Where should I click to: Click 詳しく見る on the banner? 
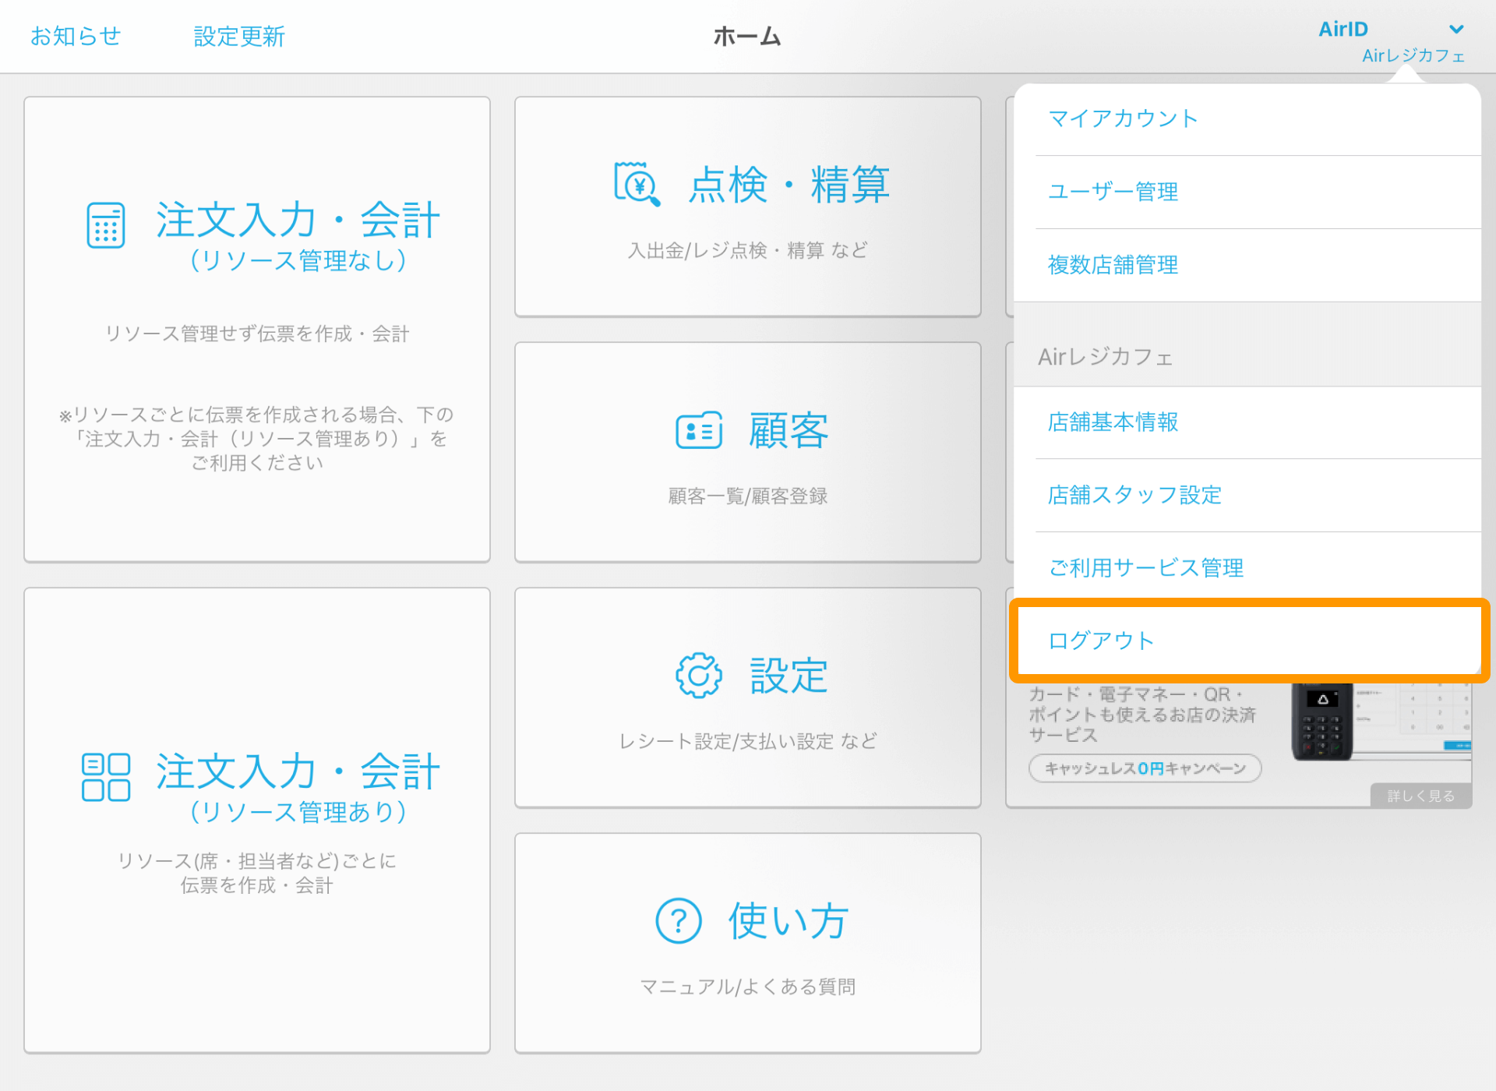pos(1420,796)
